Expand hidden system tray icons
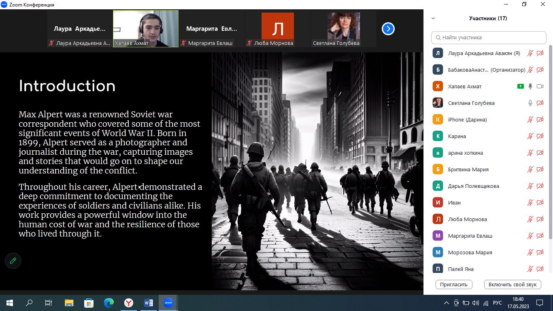 [447, 302]
